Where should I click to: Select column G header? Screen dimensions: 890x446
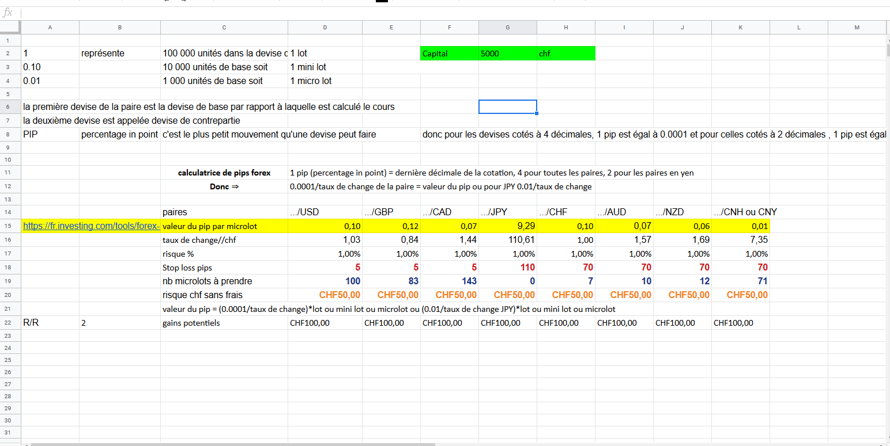pos(507,27)
